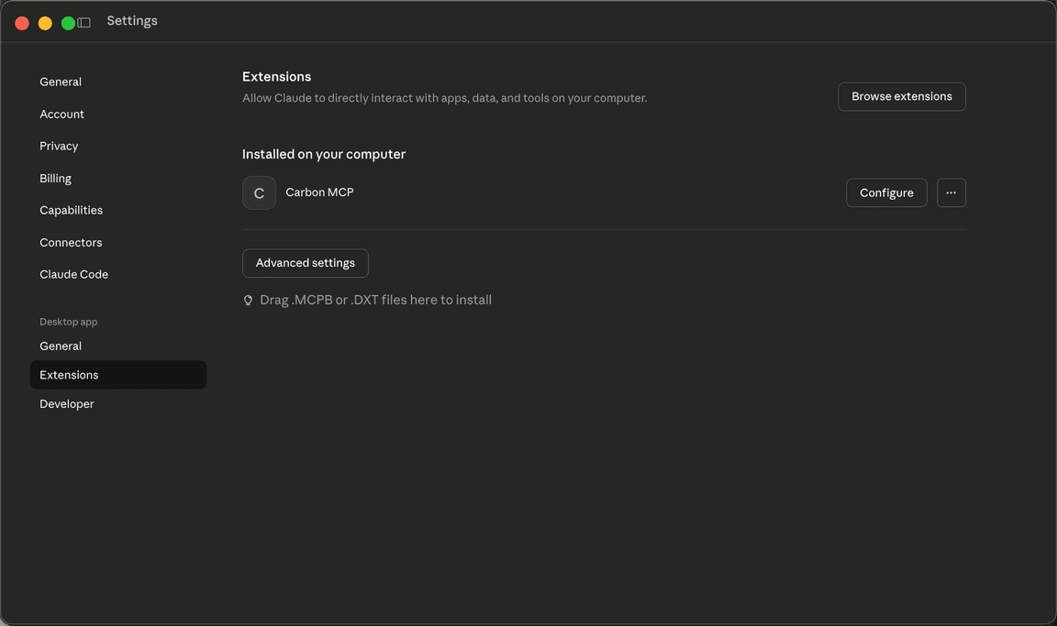The width and height of the screenshot is (1057, 626).
Task: Maximize the window using the green button
Action: (68, 23)
